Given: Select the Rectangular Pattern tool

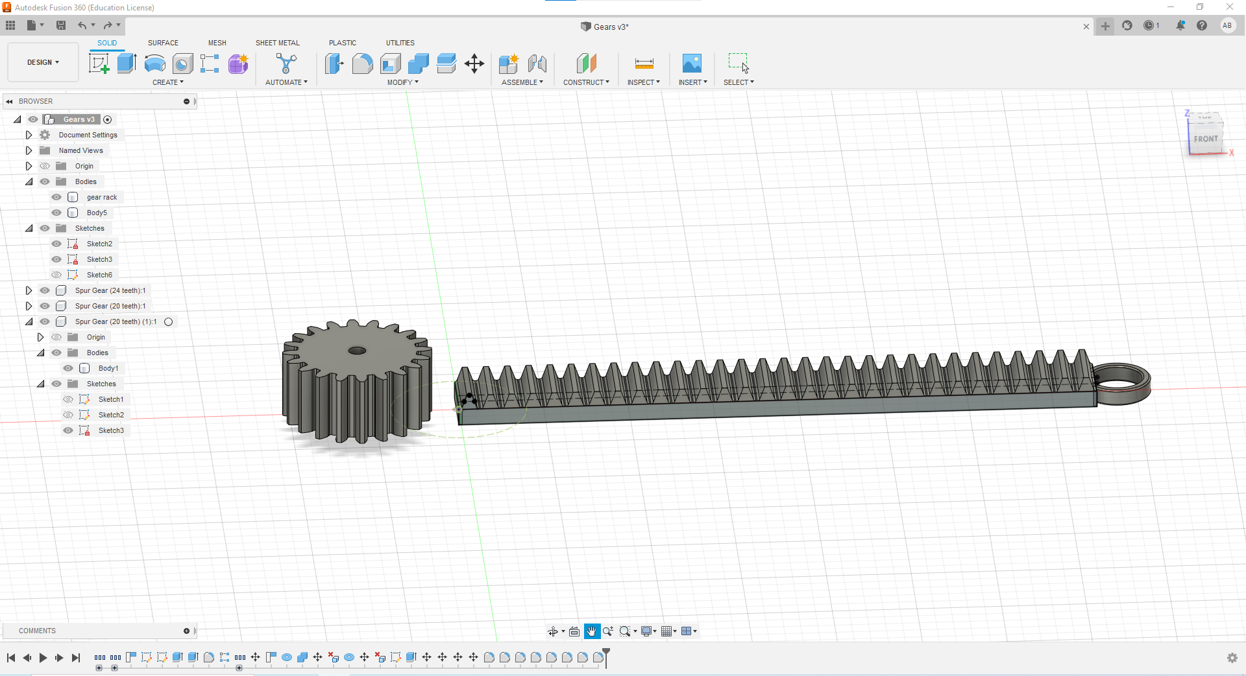Looking at the screenshot, I should (210, 64).
